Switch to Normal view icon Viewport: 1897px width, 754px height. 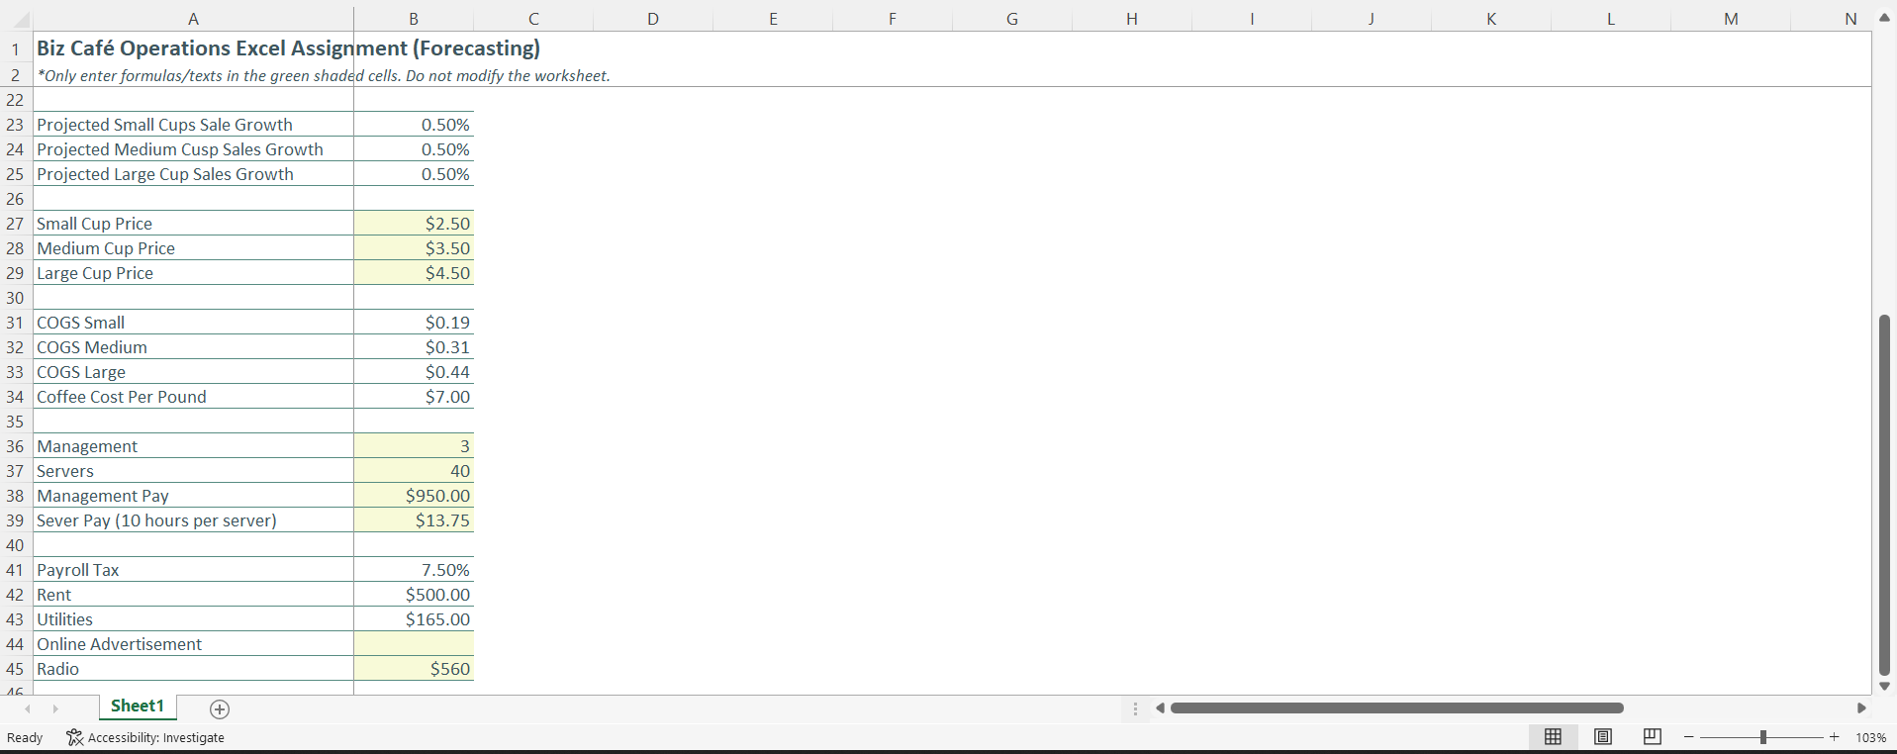(x=1553, y=737)
